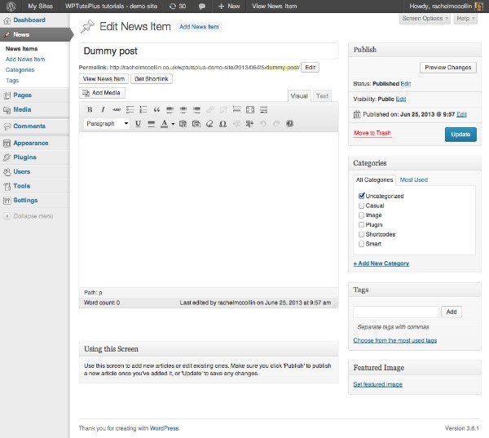The height and width of the screenshot is (438, 489).
Task: Click inside the empty editor content area
Action: coord(209,209)
